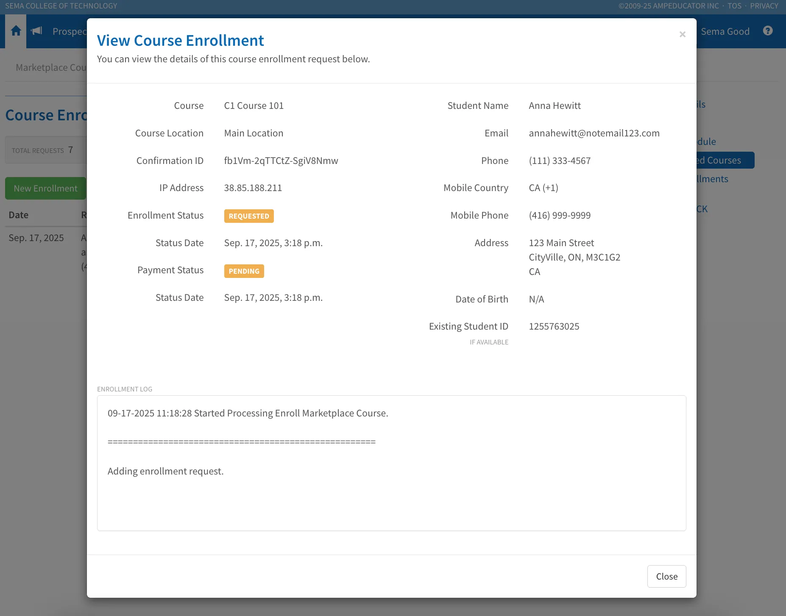
Task: Click the Sep. 17, 2025 table cell
Action: (x=36, y=238)
